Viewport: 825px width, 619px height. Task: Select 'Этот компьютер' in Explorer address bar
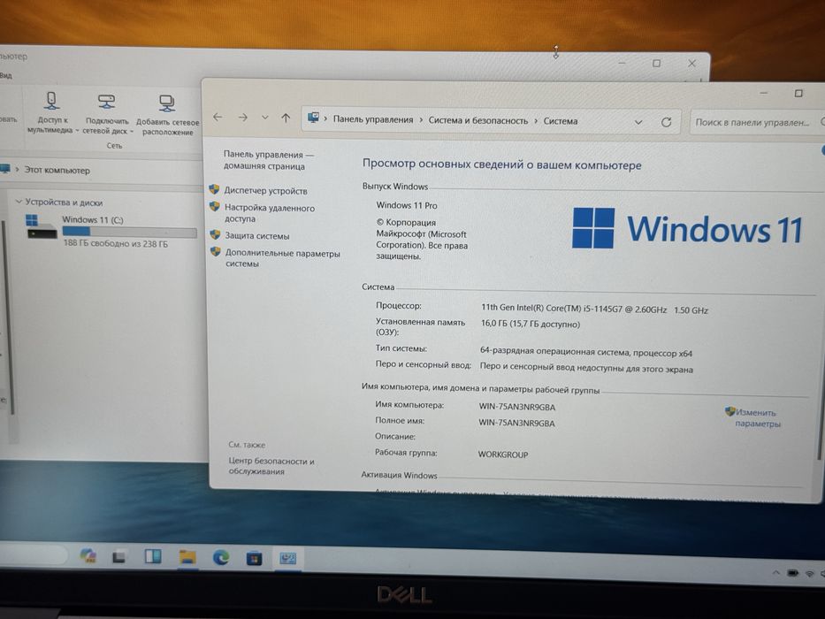(x=57, y=171)
